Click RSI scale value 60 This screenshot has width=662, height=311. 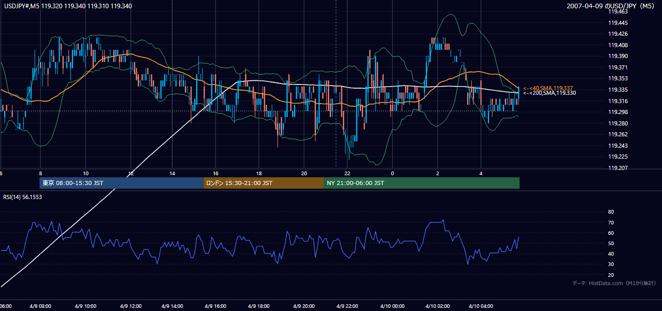click(x=611, y=233)
